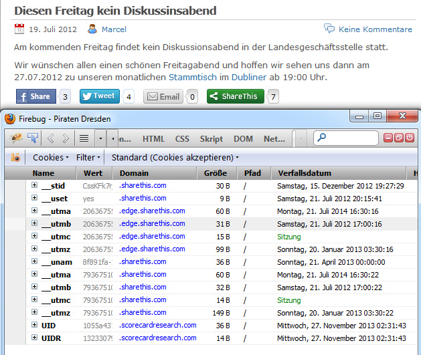Expand the __stid cookie row
The width and height of the screenshot is (421, 355).
click(x=34, y=185)
